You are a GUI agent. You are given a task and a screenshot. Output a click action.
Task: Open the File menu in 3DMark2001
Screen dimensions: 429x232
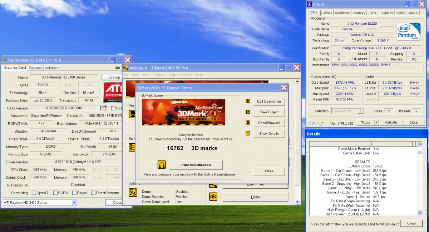tap(126, 75)
